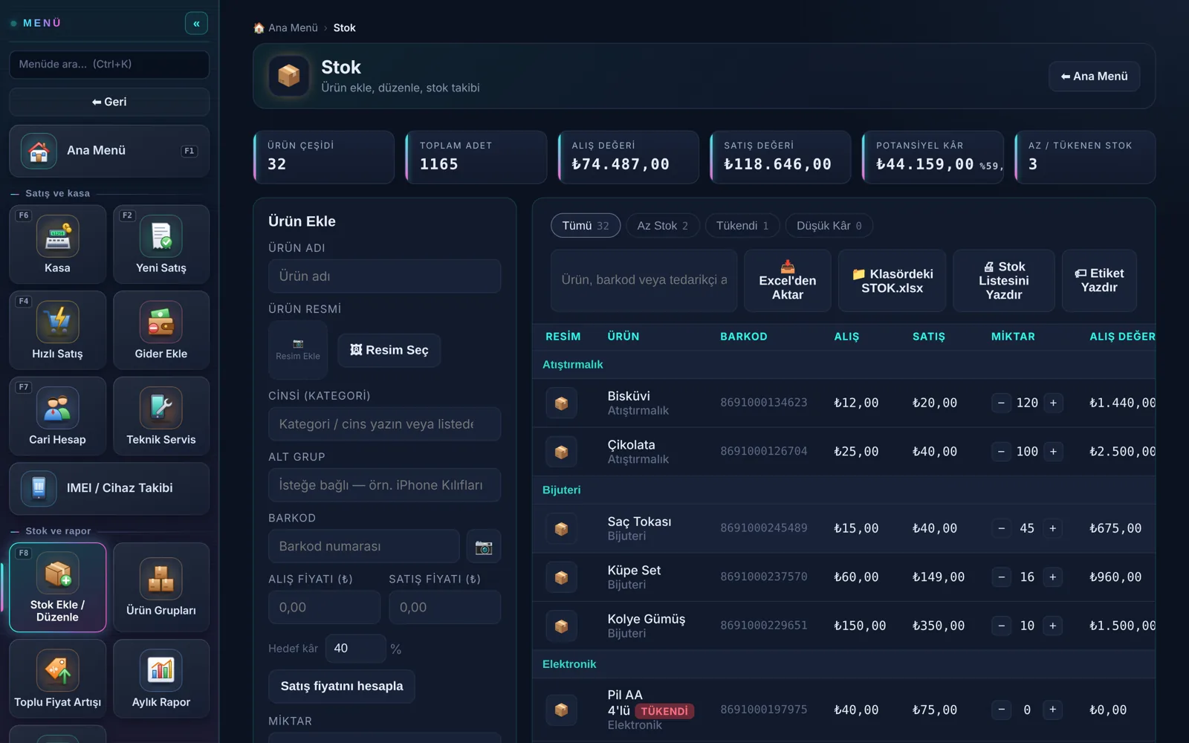Screen dimensions: 1189x743
Task: Go to Ana Menü in the sidebar
Action: (x=109, y=151)
